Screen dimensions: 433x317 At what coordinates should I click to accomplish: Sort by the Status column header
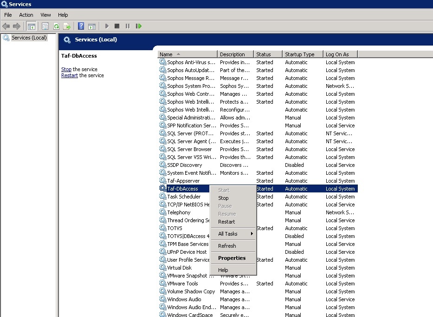pos(268,54)
